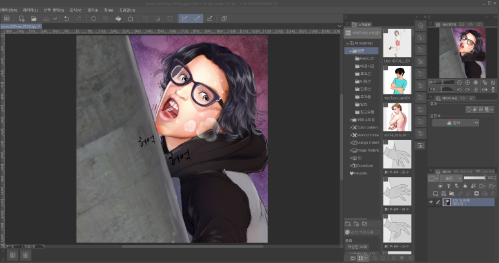Click ASSETS에서 소재 찾기 button

[363, 33]
